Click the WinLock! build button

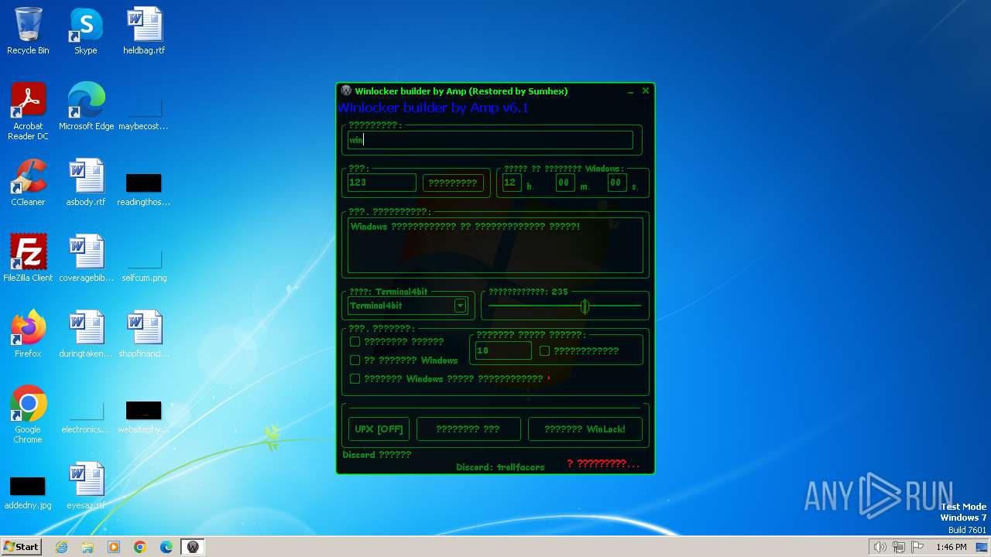[x=585, y=429]
